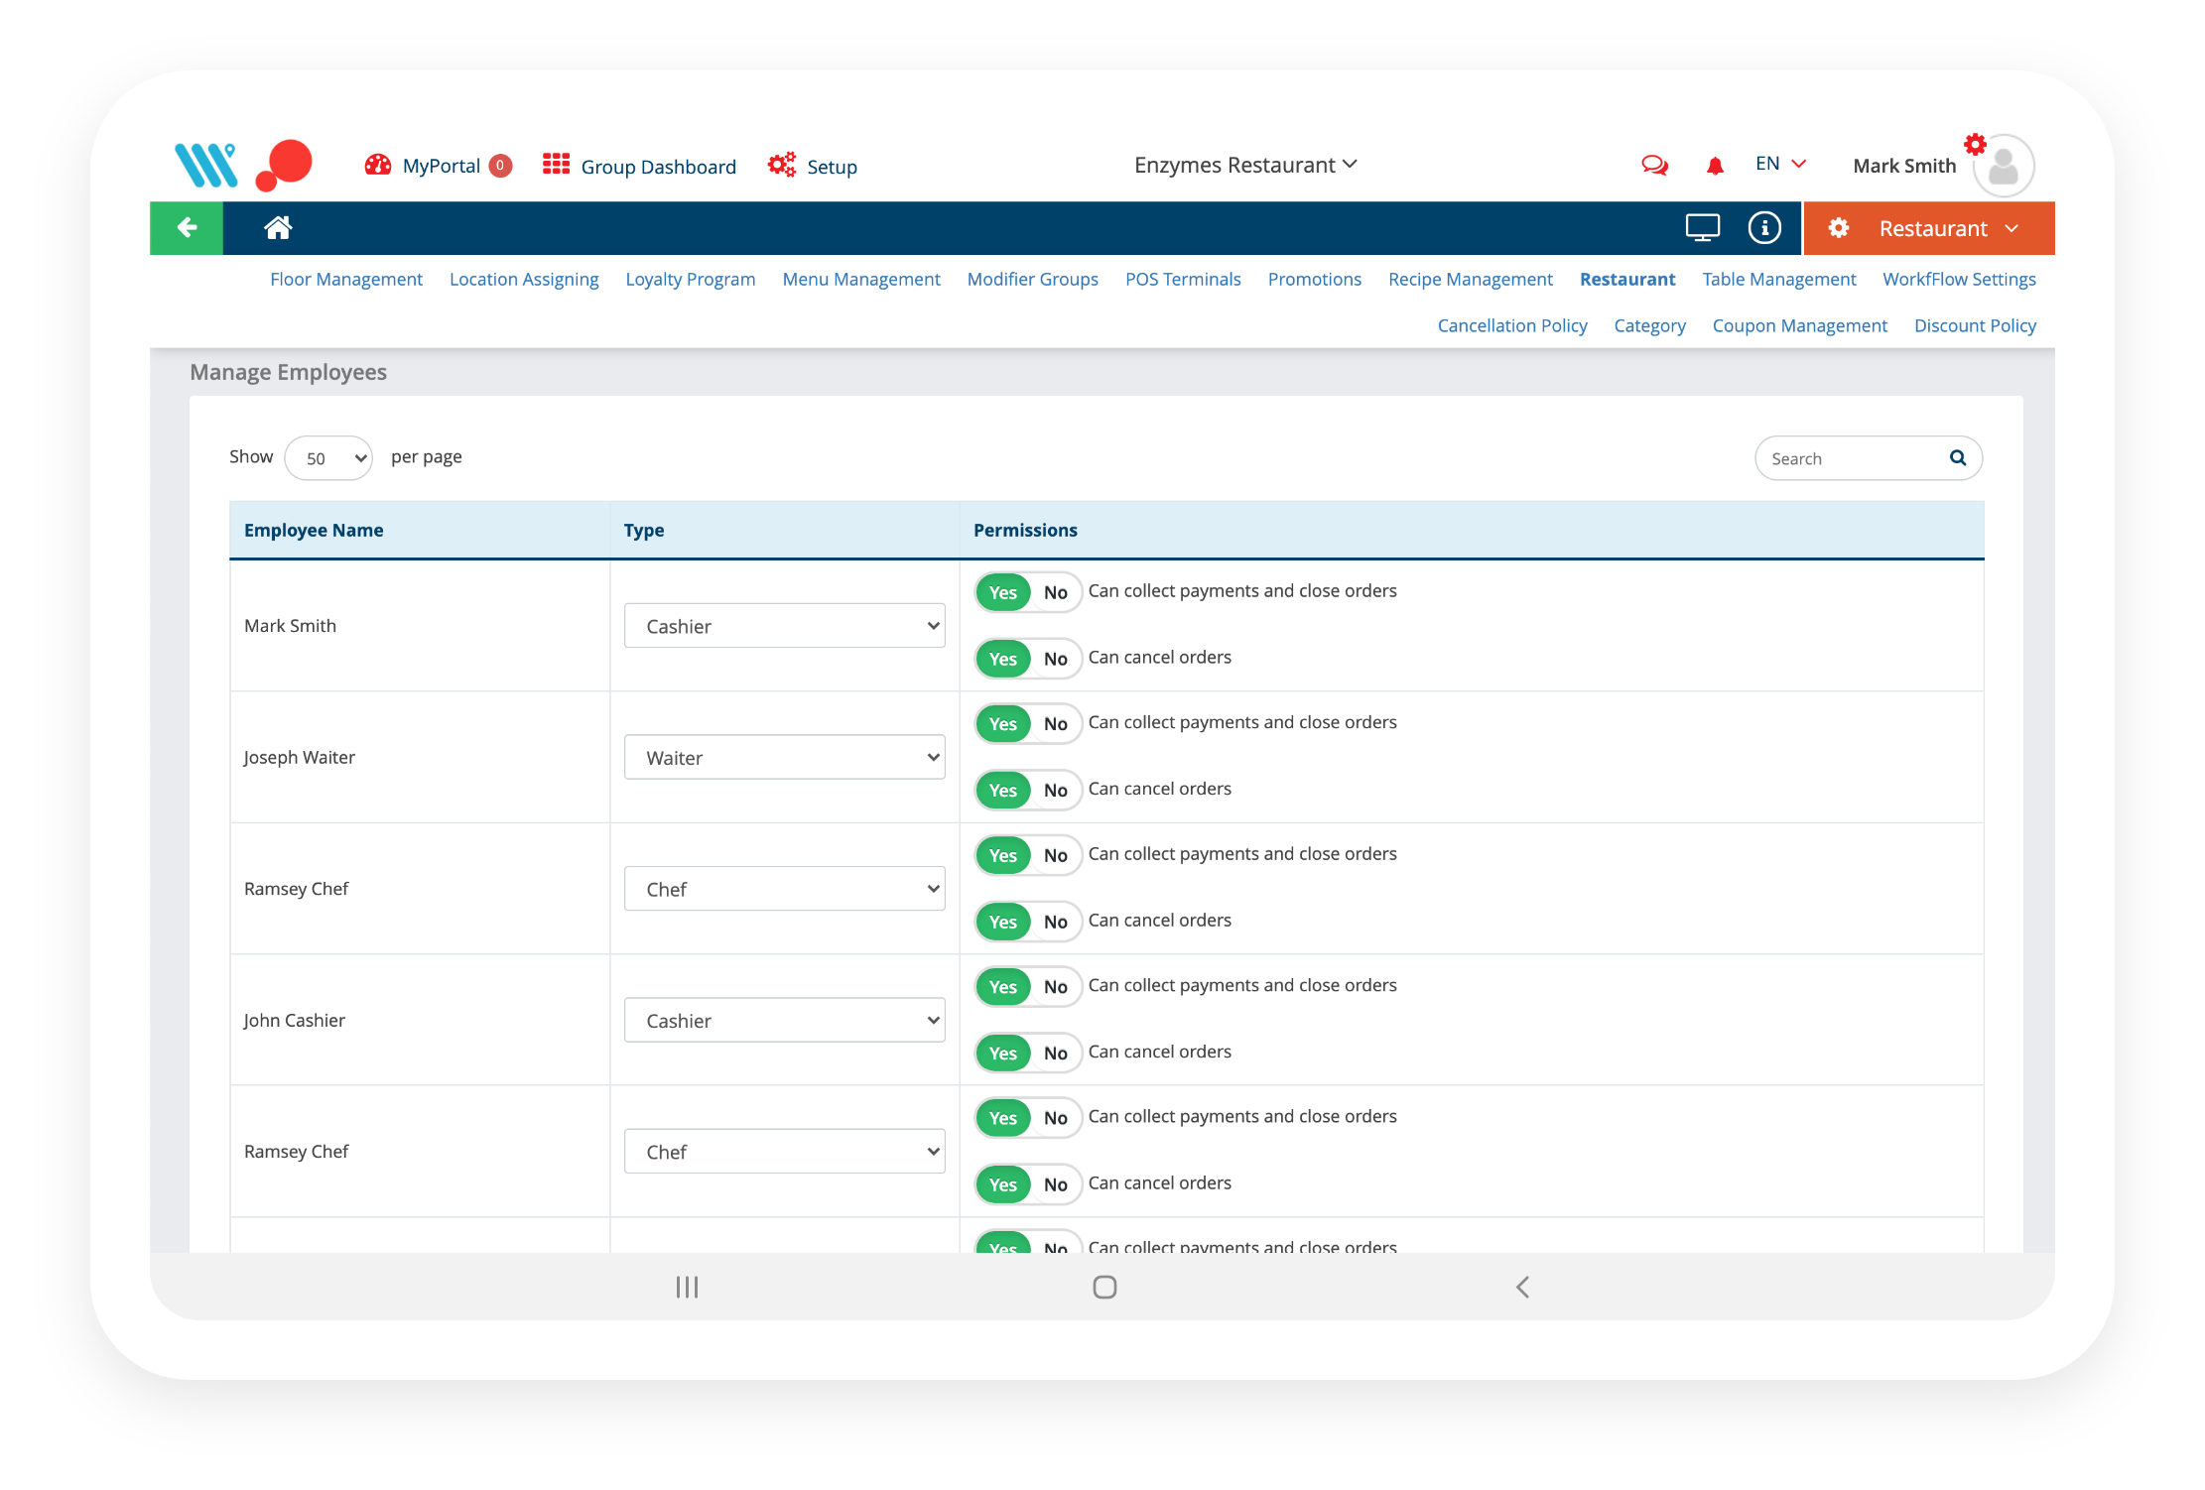Open the info circle icon
The height and width of the screenshot is (1490, 2205).
coord(1763,228)
